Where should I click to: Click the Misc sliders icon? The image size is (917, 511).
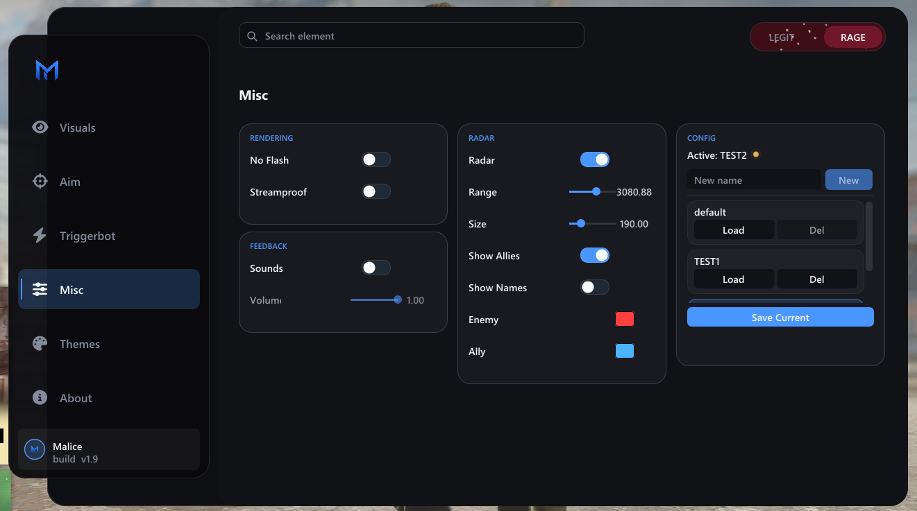40,289
